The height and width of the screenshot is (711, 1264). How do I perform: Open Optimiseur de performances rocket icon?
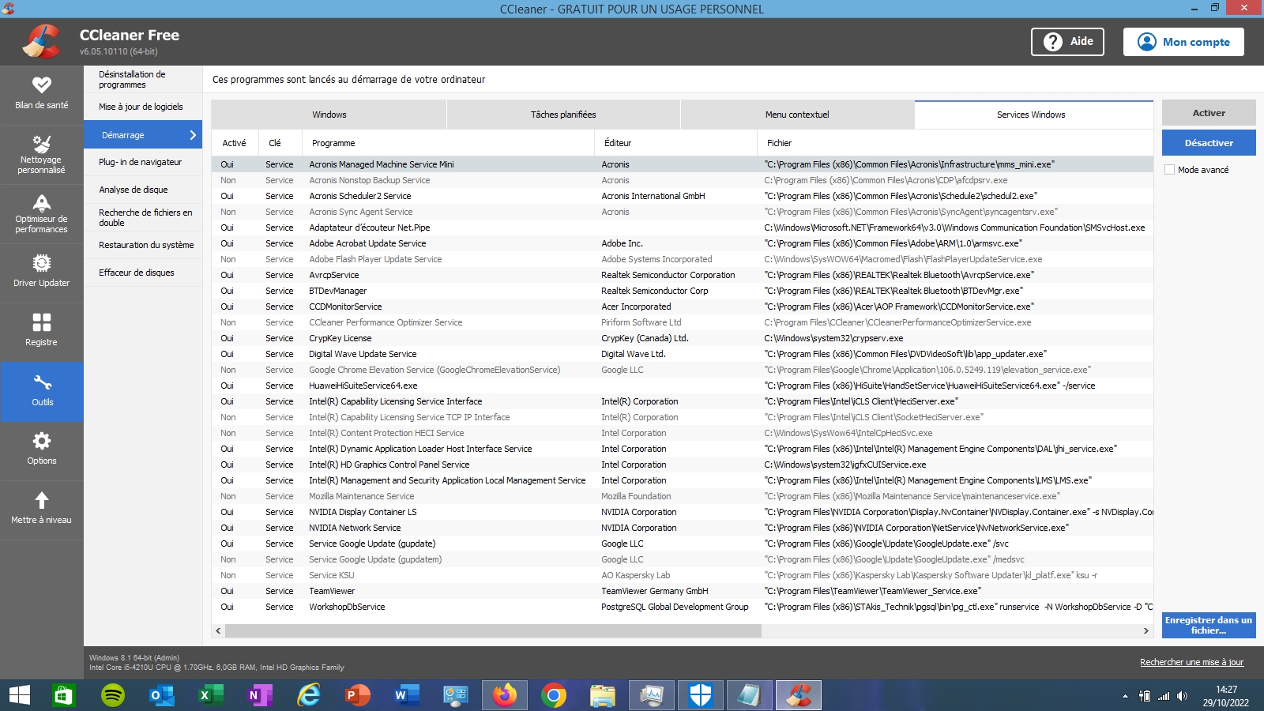click(42, 203)
